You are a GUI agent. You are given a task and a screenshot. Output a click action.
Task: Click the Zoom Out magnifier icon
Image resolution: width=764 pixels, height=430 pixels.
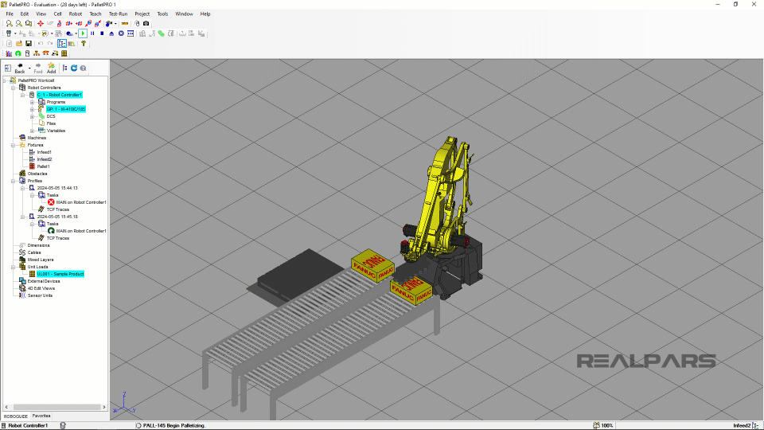(19, 23)
